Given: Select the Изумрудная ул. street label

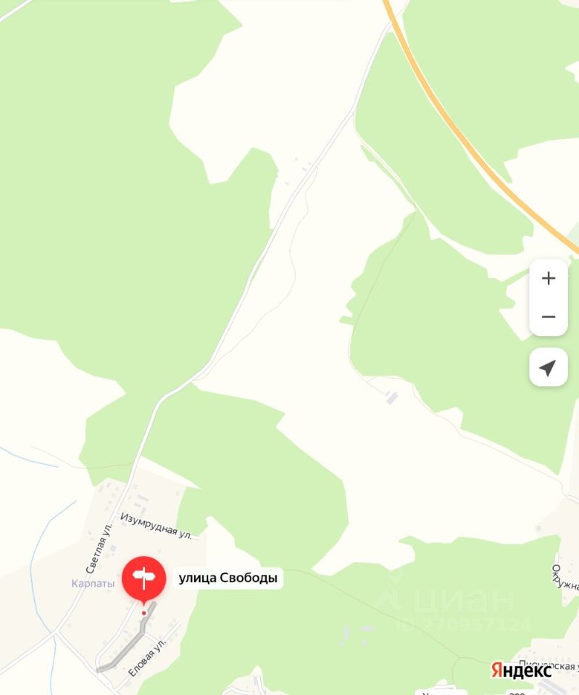Looking at the screenshot, I should [x=157, y=526].
